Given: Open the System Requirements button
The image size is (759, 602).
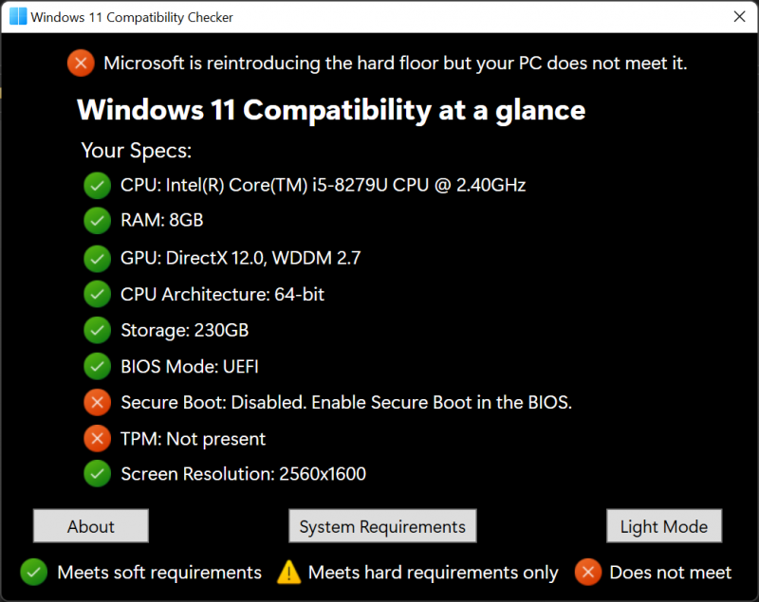Looking at the screenshot, I should pyautogui.click(x=382, y=526).
